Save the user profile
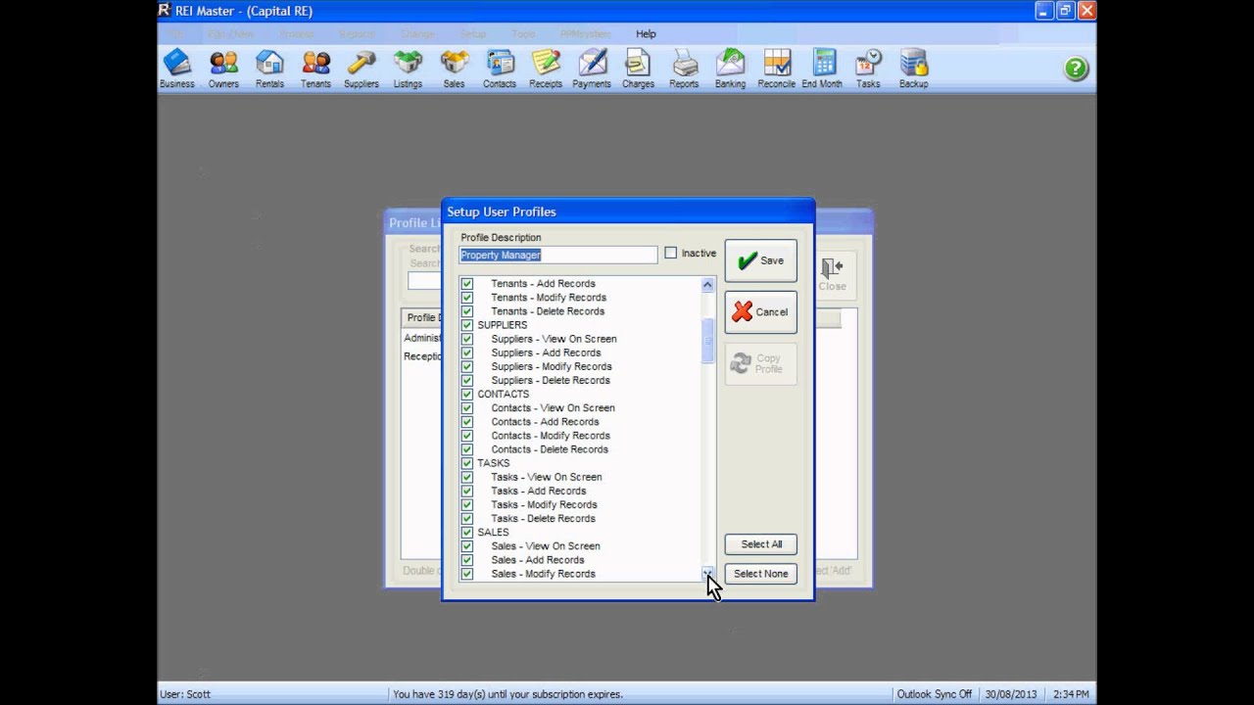 (x=761, y=260)
